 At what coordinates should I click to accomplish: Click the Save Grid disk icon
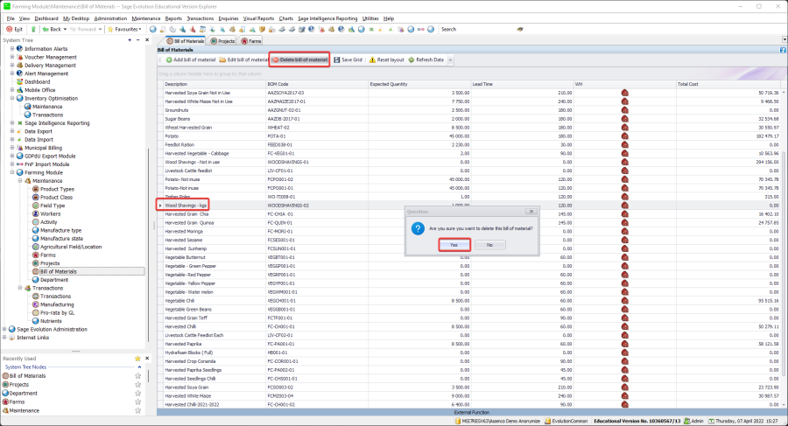point(337,59)
